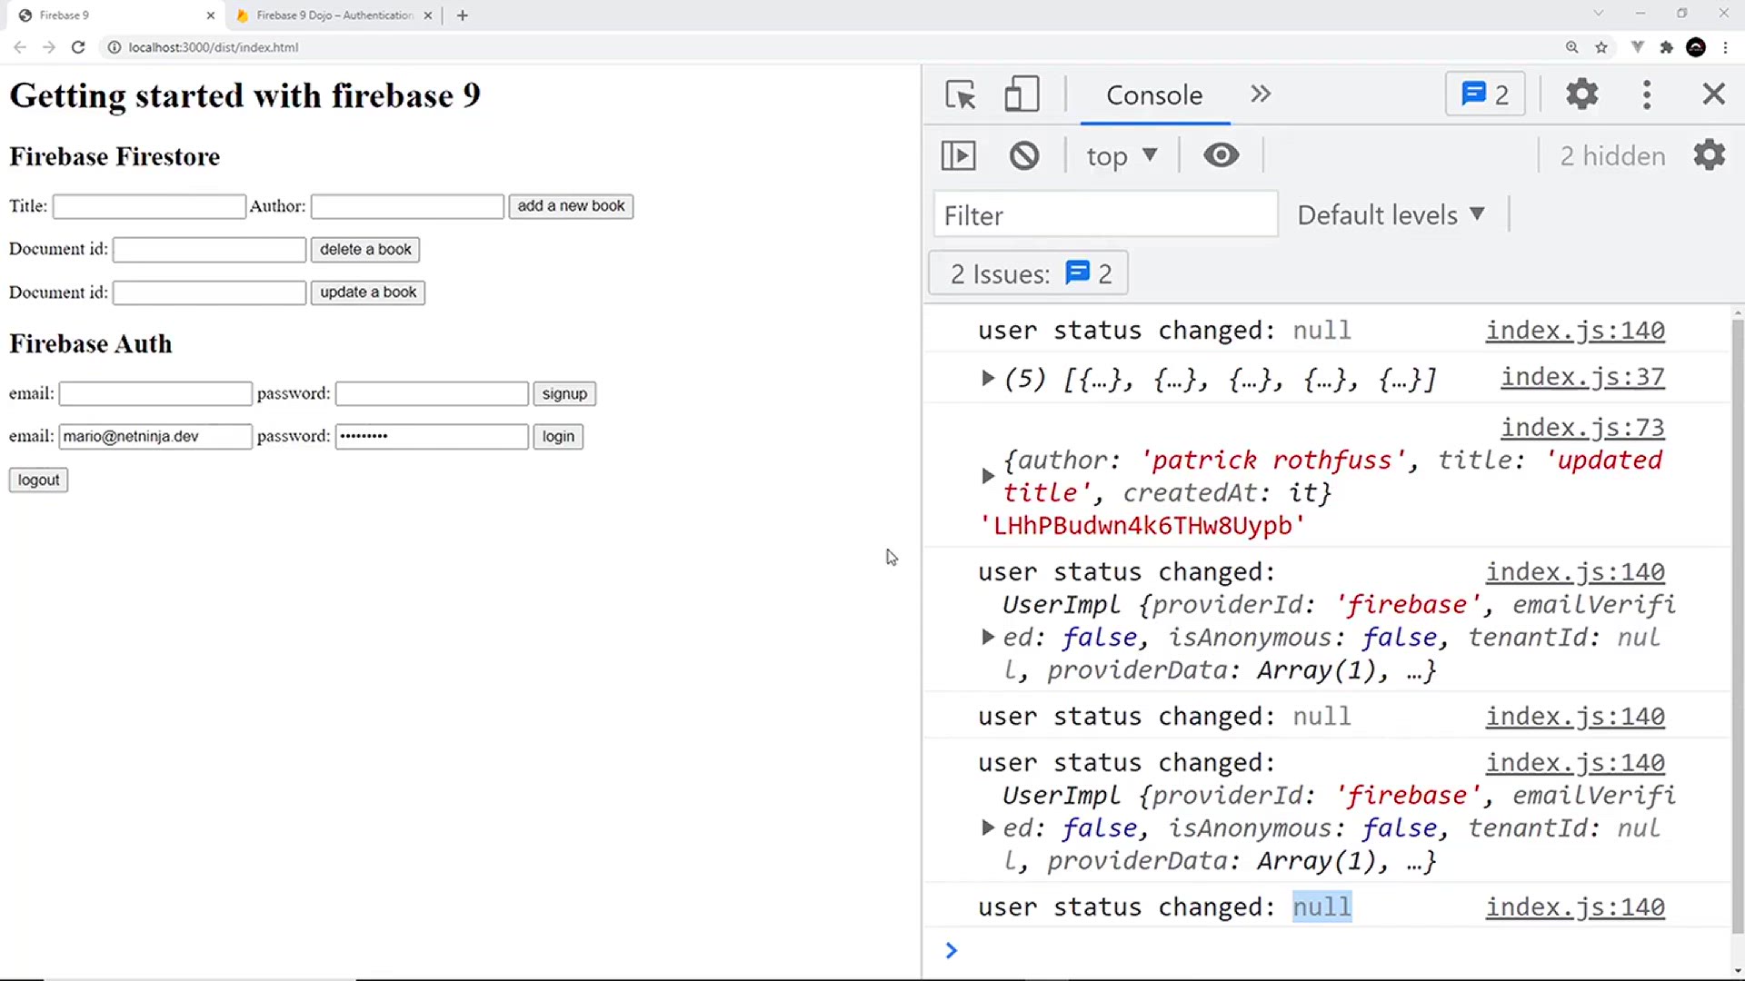Viewport: 1745px width, 981px height.
Task: Click the 2 Issues button
Action: (1029, 273)
